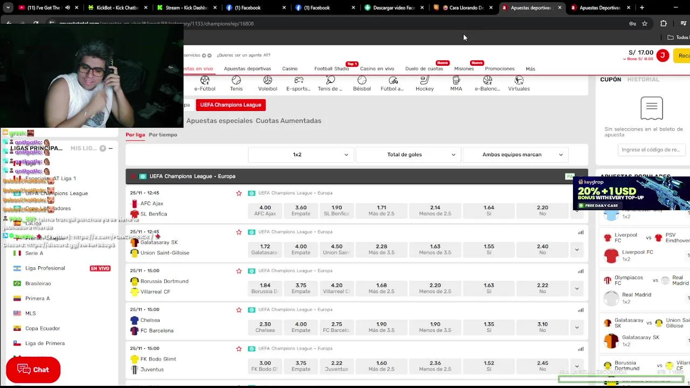Open Copa Ecuador league in sidebar
The width and height of the screenshot is (690, 388).
click(43, 329)
